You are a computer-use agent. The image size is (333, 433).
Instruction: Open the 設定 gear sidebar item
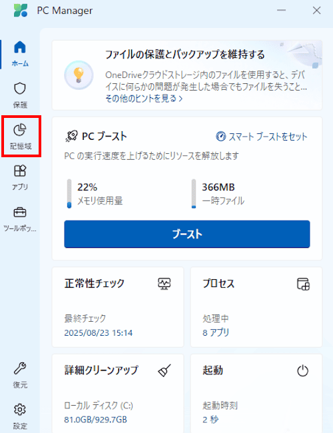[x=20, y=416]
